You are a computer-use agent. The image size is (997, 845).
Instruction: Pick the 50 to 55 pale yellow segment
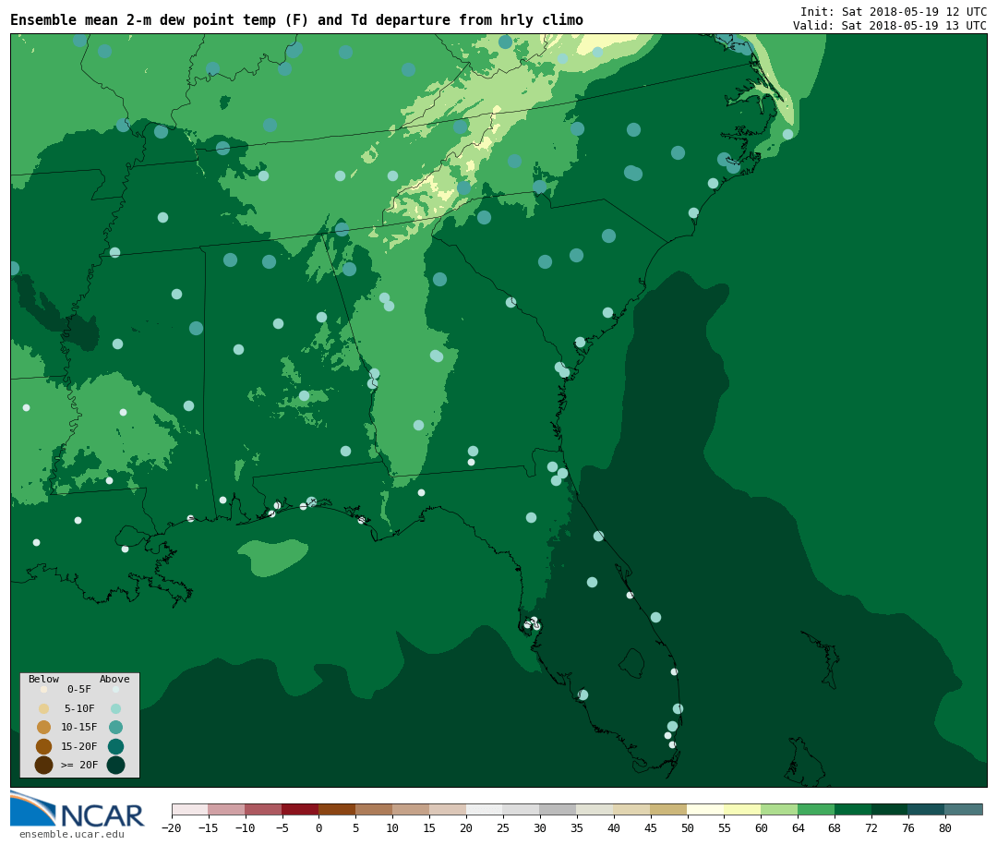[706, 809]
